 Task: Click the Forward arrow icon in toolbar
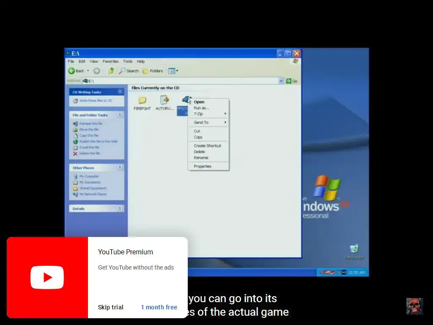click(96, 71)
